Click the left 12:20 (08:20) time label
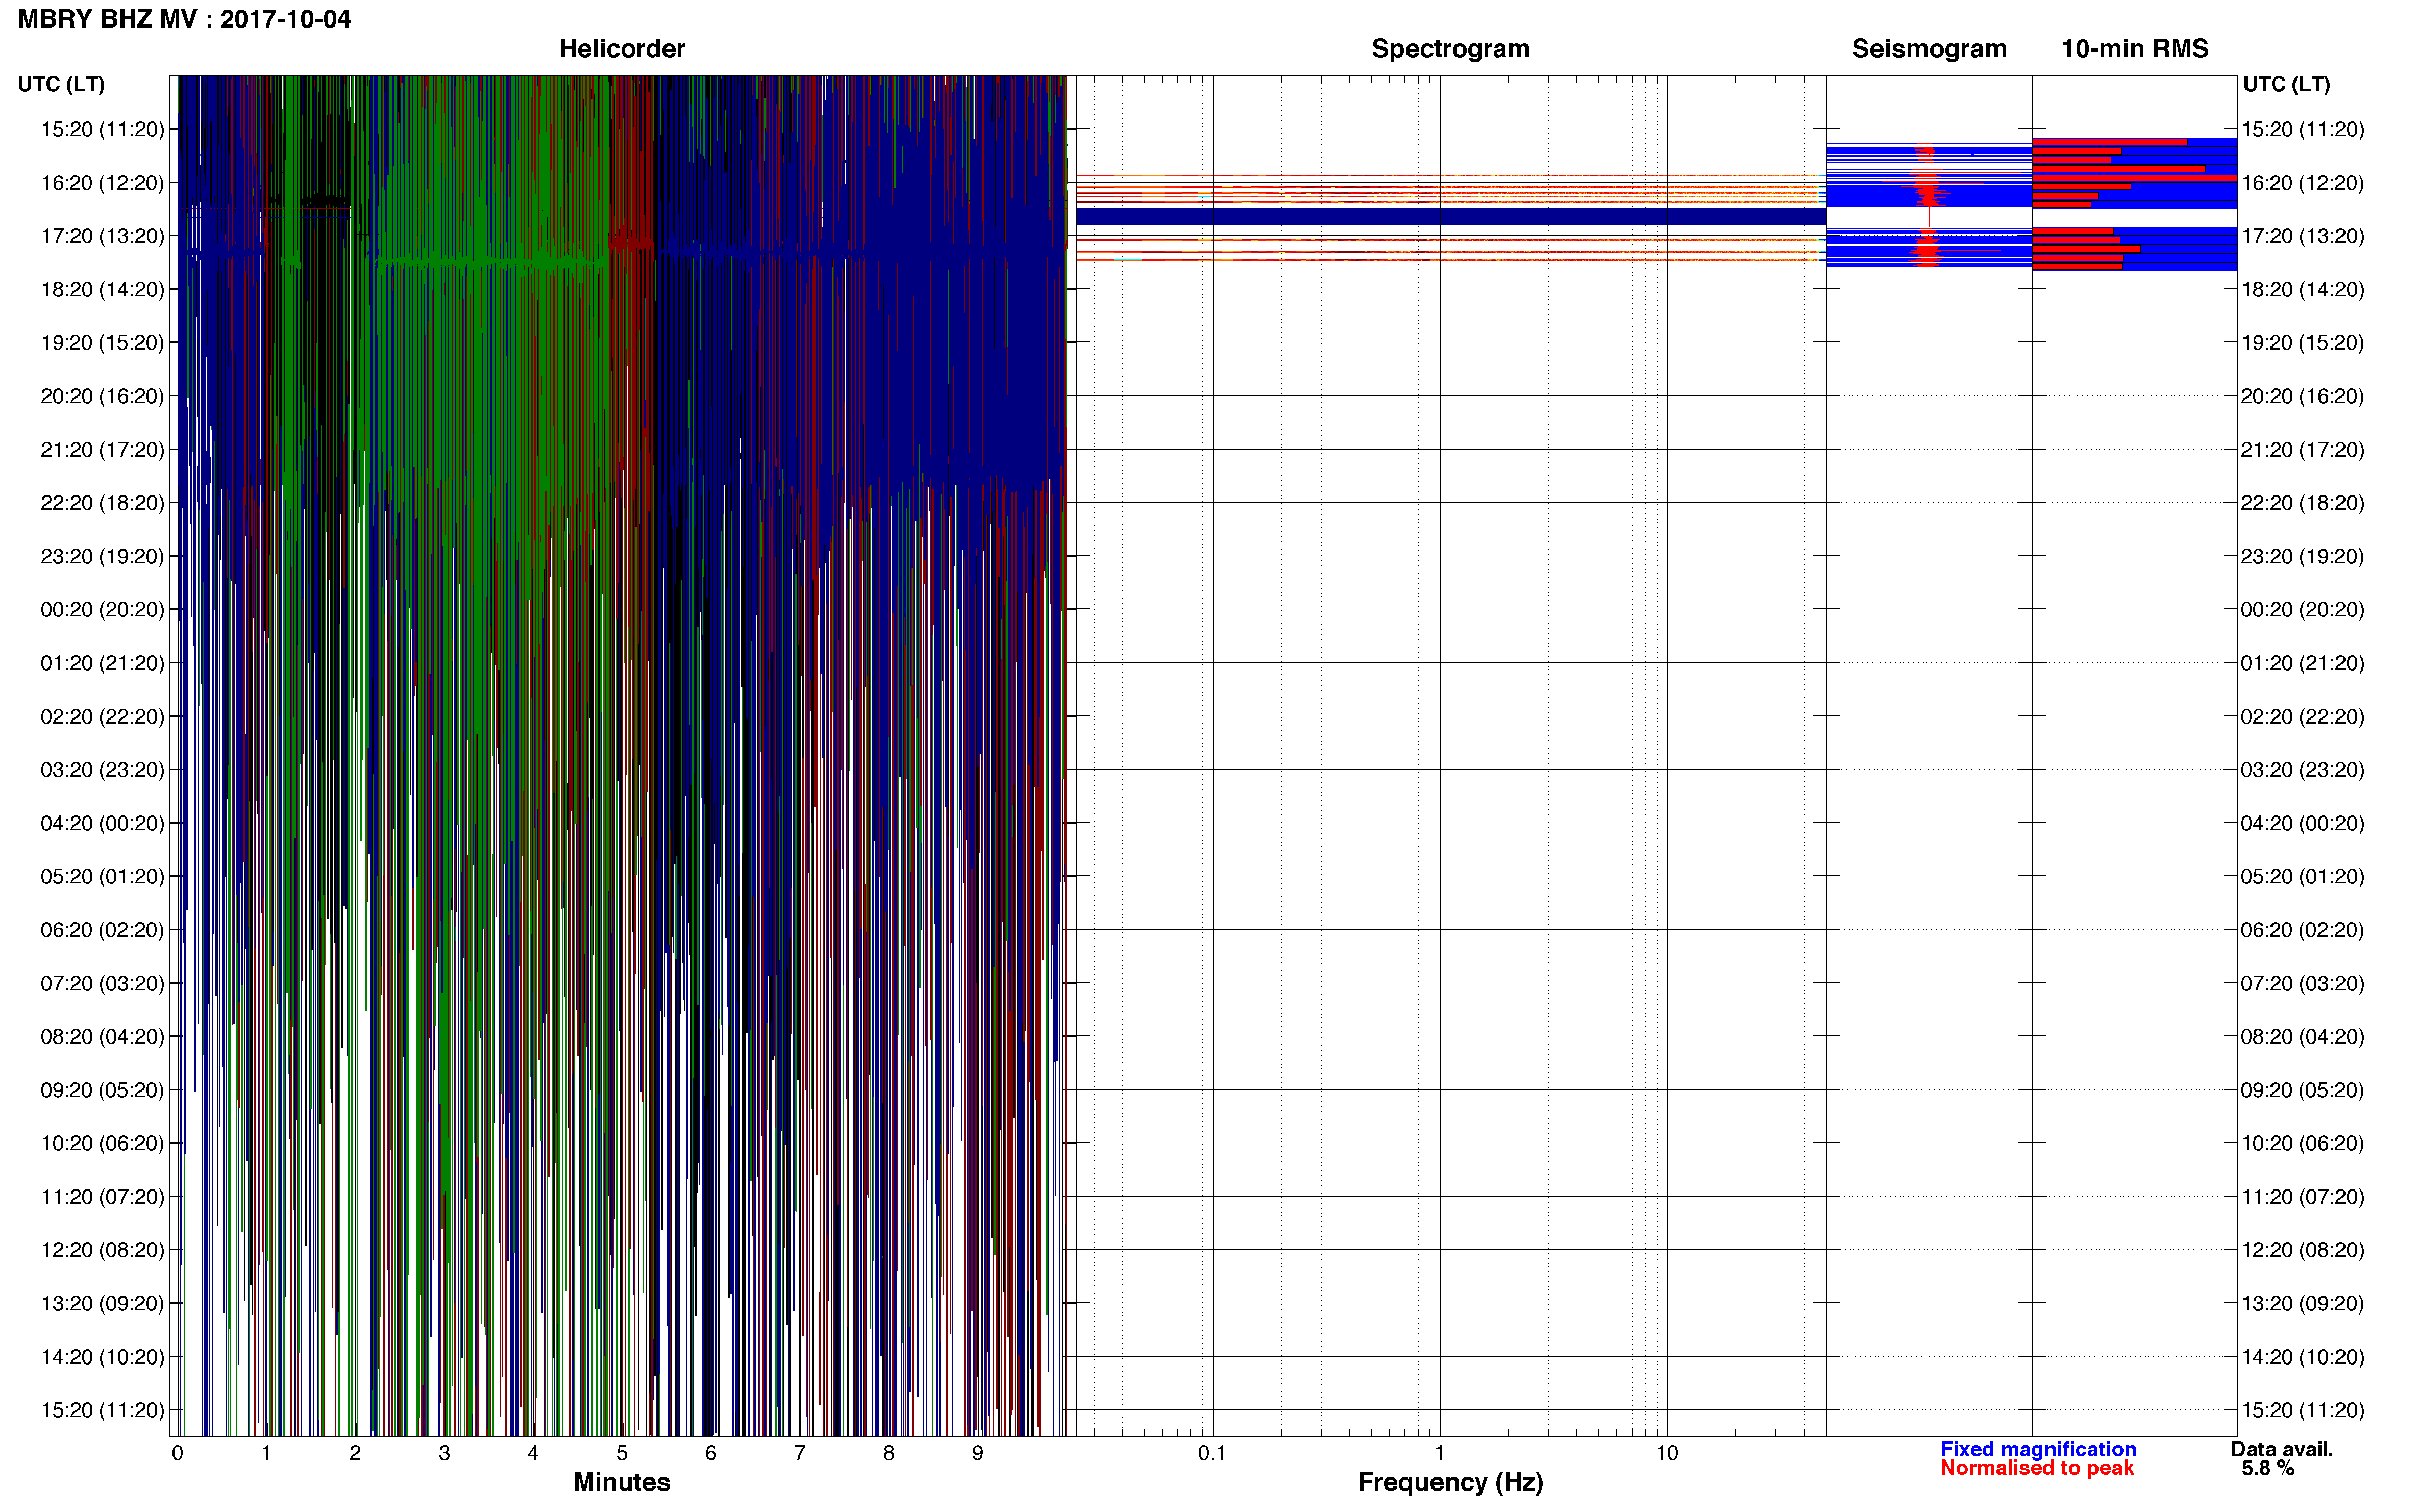The width and height of the screenshot is (2419, 1512). [102, 1250]
